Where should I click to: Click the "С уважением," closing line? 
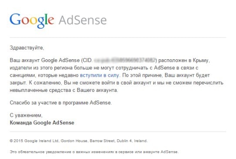26,115
